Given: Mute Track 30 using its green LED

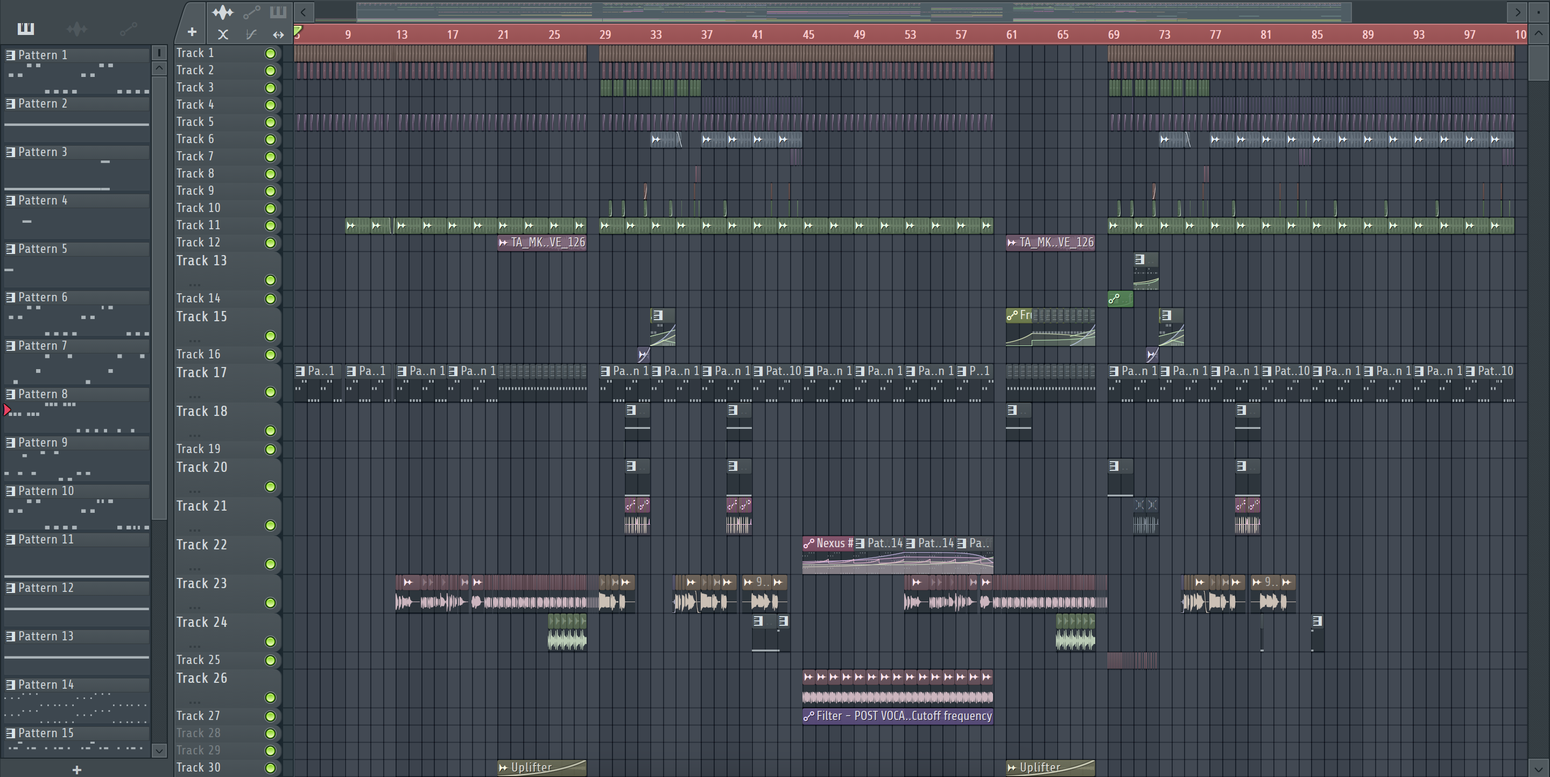Looking at the screenshot, I should [271, 768].
